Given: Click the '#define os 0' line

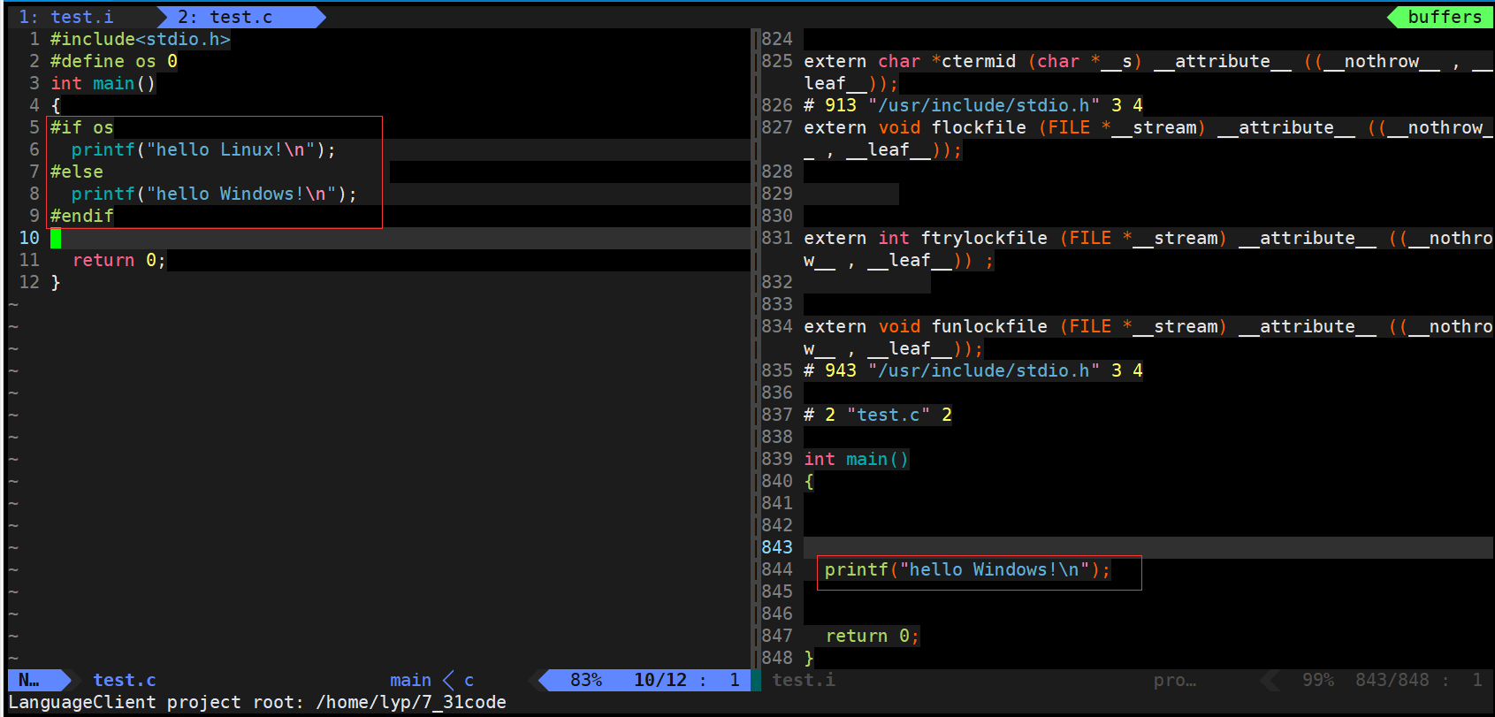Looking at the screenshot, I should tap(113, 61).
